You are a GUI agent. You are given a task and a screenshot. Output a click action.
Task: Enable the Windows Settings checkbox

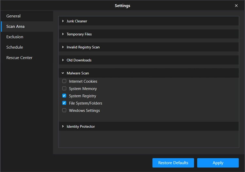(x=64, y=110)
